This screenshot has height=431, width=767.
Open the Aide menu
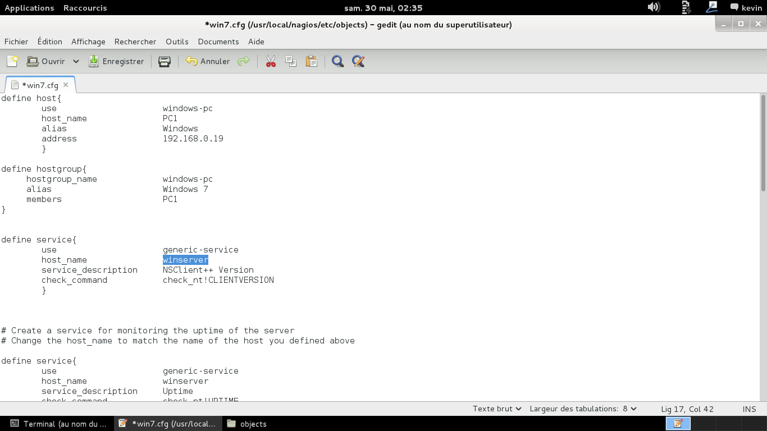(256, 42)
